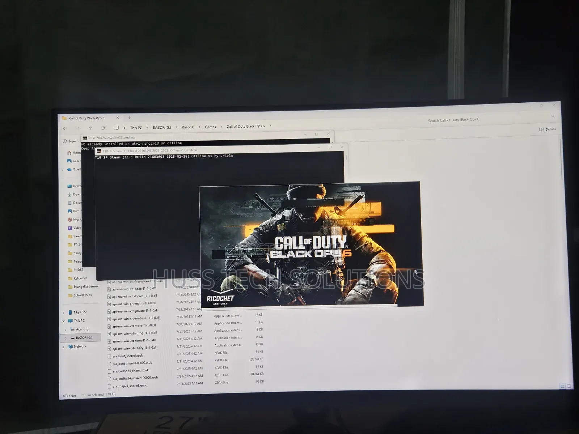Go up one folder with the up arrow
The height and width of the screenshot is (434, 579).
coord(90,128)
